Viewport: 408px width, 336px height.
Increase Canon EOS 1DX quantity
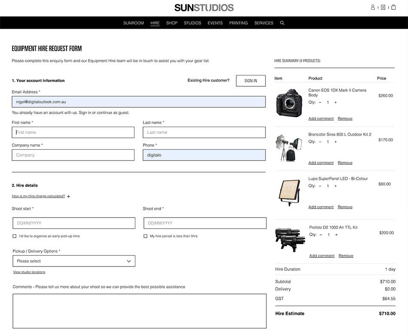click(x=336, y=103)
